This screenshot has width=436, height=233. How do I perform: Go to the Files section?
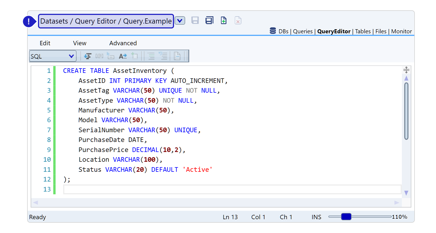tap(381, 31)
